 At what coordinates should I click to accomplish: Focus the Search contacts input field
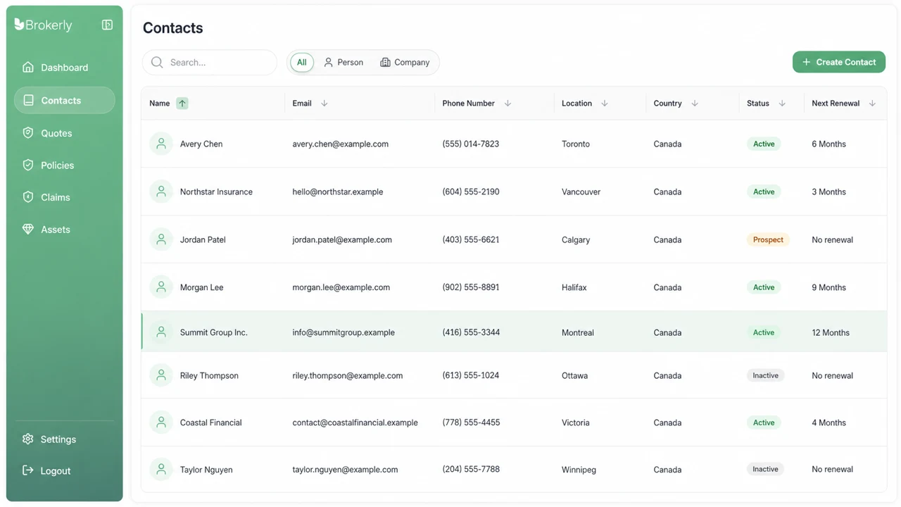coord(210,63)
